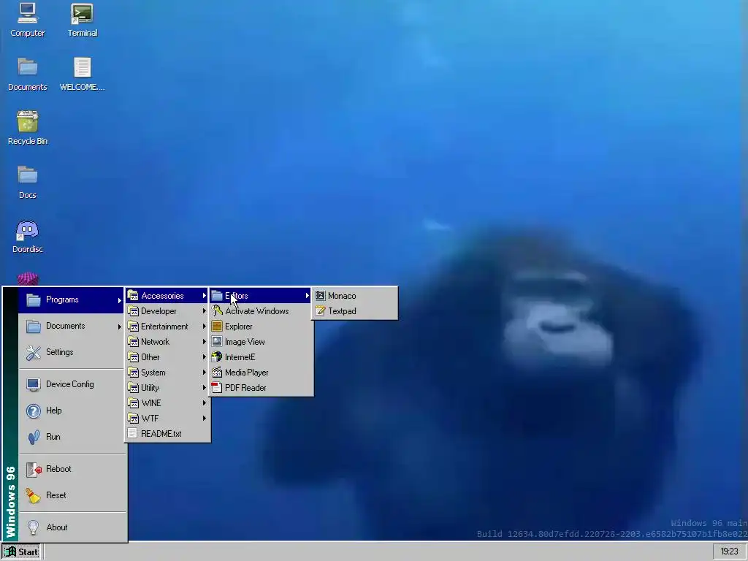Click the About lightbulb icon
Screen dimensions: 748x561
pyautogui.click(x=34, y=527)
